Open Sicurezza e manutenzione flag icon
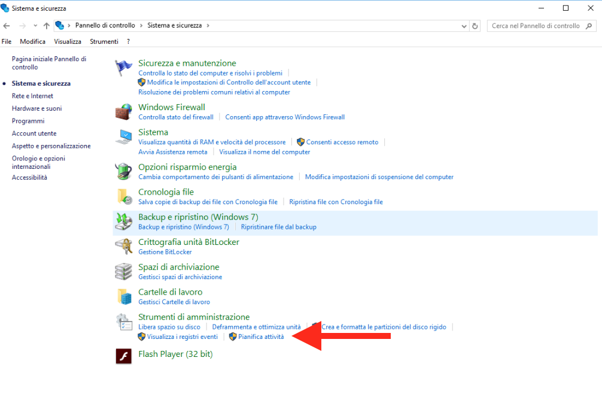The height and width of the screenshot is (409, 602). [123, 68]
